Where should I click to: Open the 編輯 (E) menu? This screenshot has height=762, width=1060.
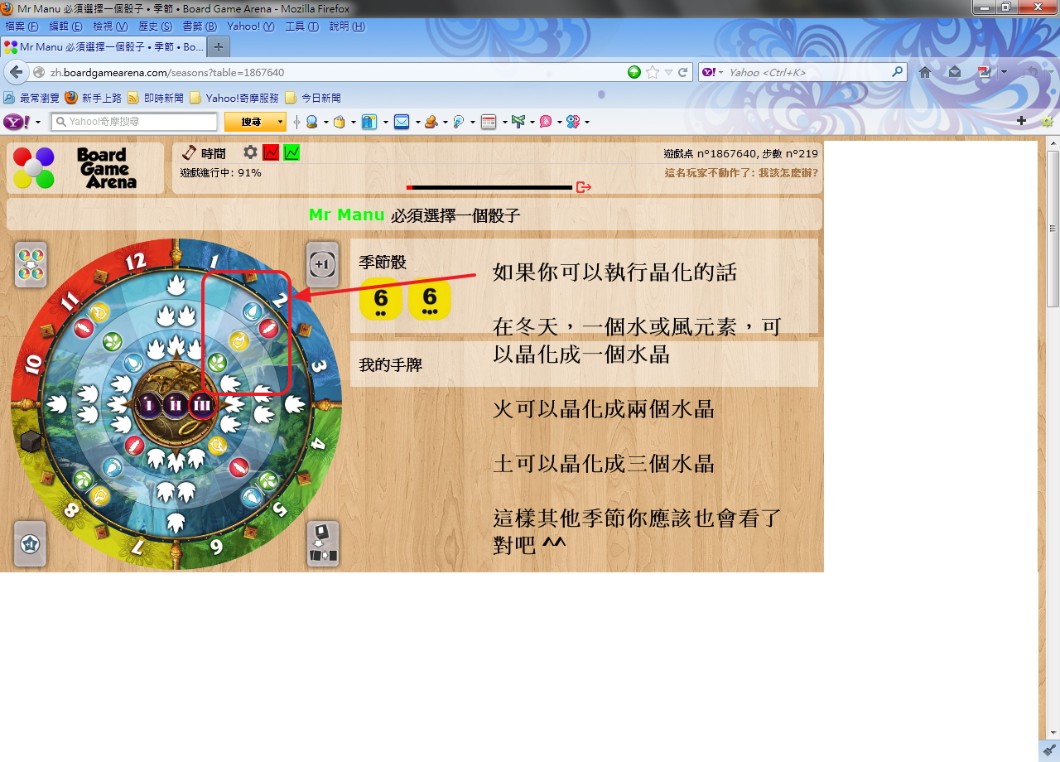[65, 27]
